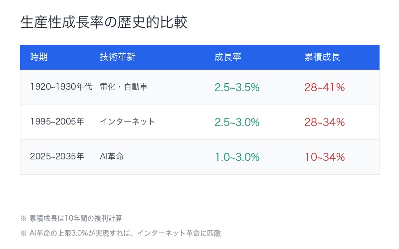Click the AI革命の上限3.0% footnote
Image resolution: width=399 pixels, height=249 pixels.
125,233
